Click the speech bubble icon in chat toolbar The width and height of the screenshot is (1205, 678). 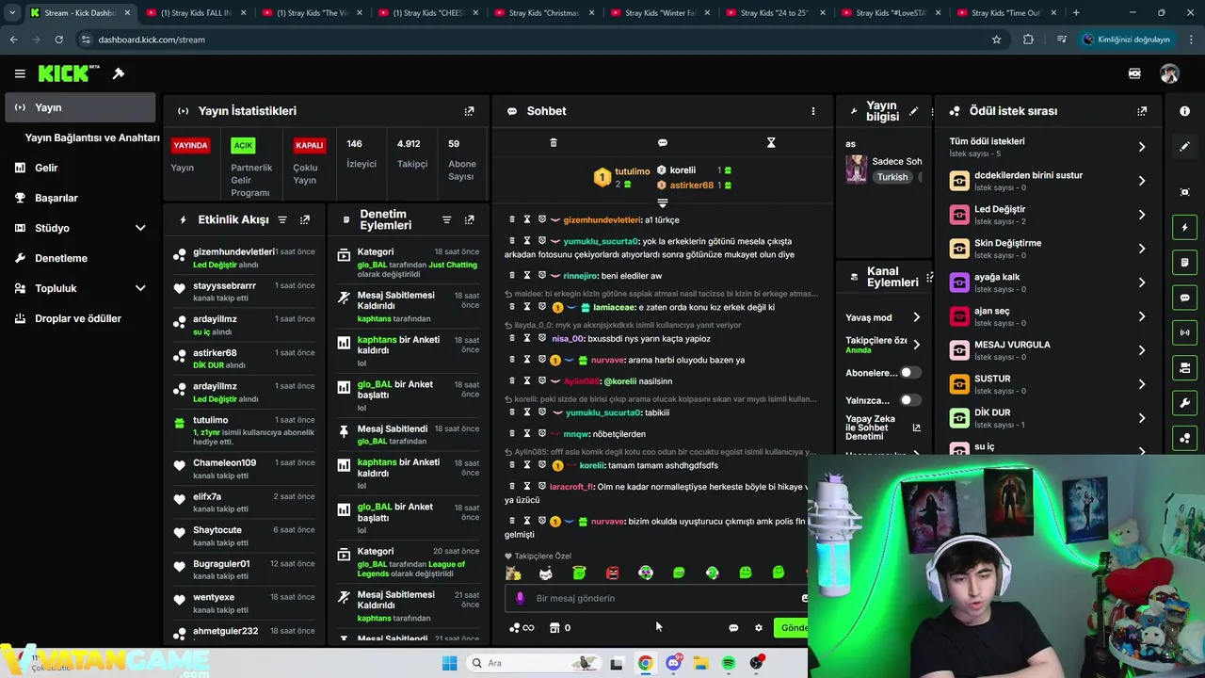[x=663, y=142]
